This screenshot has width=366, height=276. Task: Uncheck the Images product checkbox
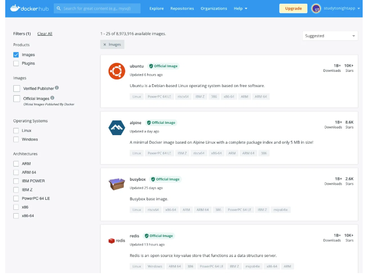(x=16, y=55)
